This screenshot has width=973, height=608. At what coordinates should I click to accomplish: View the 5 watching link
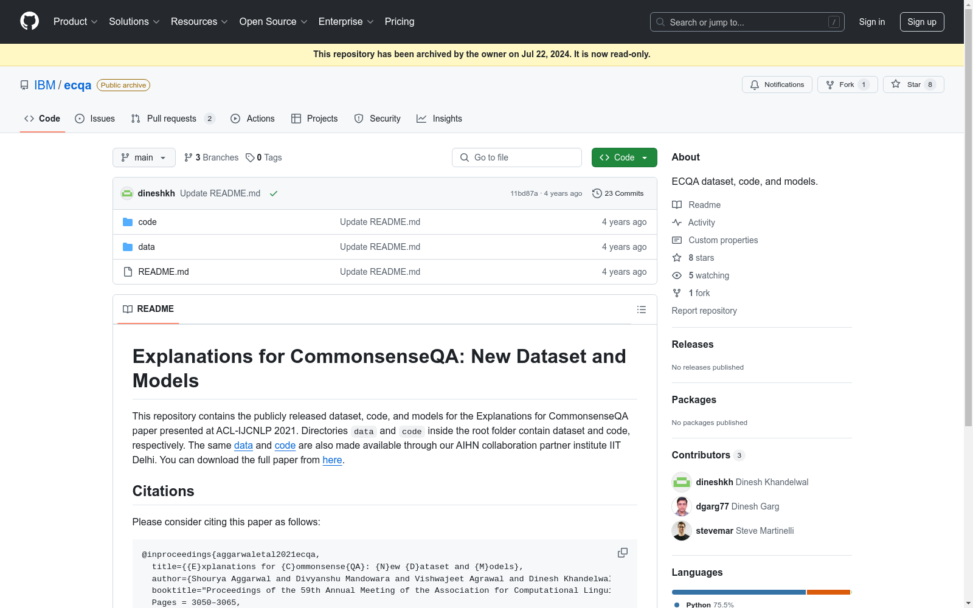(701, 275)
